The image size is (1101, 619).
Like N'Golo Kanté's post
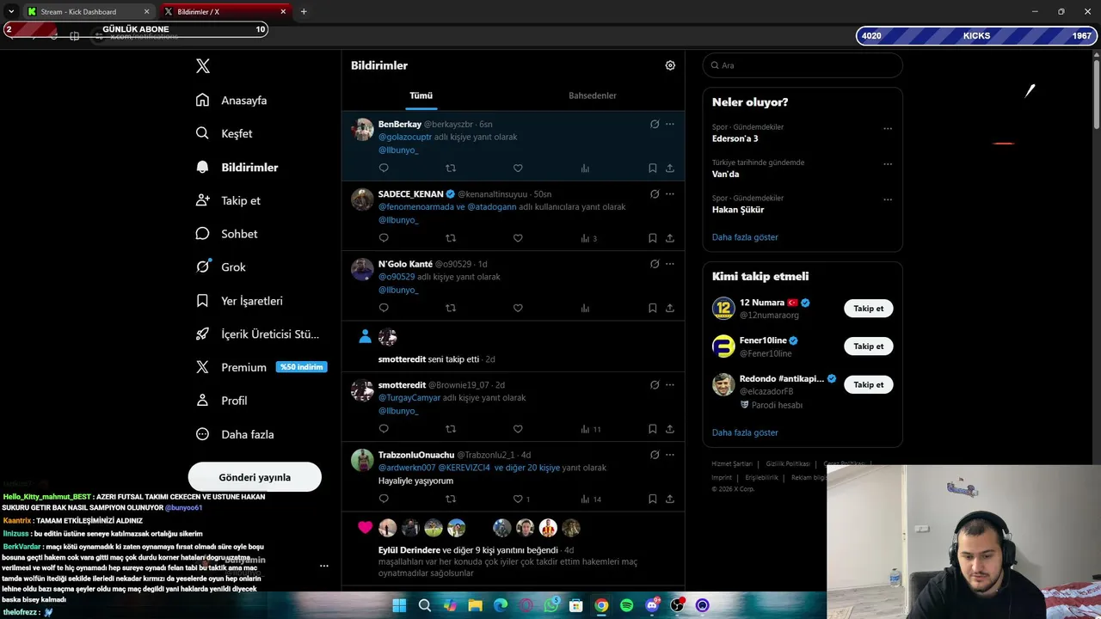[518, 308]
